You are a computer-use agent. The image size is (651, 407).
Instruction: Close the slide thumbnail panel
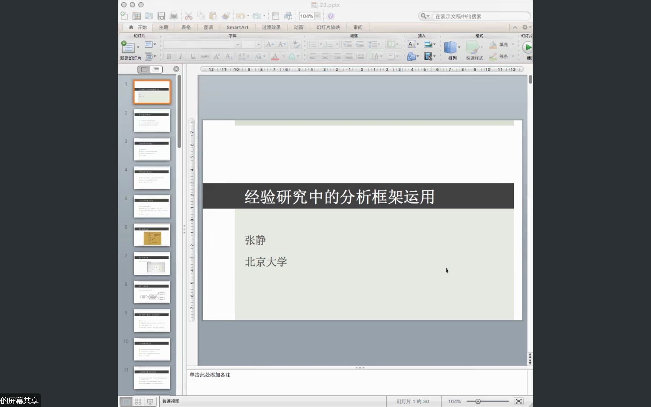coord(176,69)
